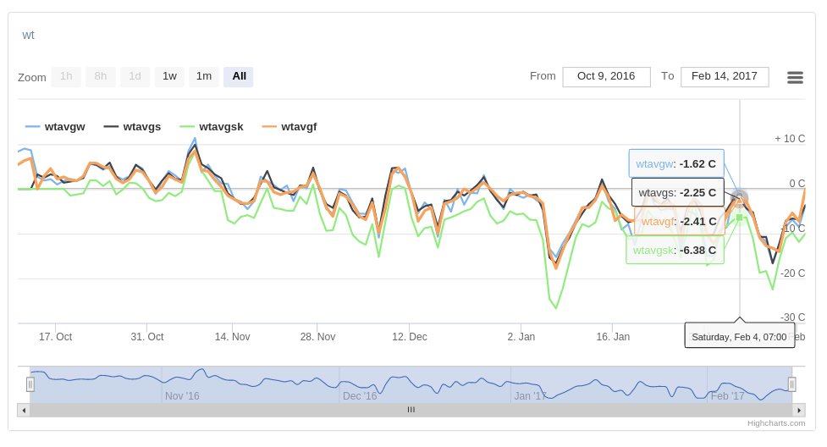Click the navigator right scroll arrow
827x447 pixels.
tap(798, 410)
